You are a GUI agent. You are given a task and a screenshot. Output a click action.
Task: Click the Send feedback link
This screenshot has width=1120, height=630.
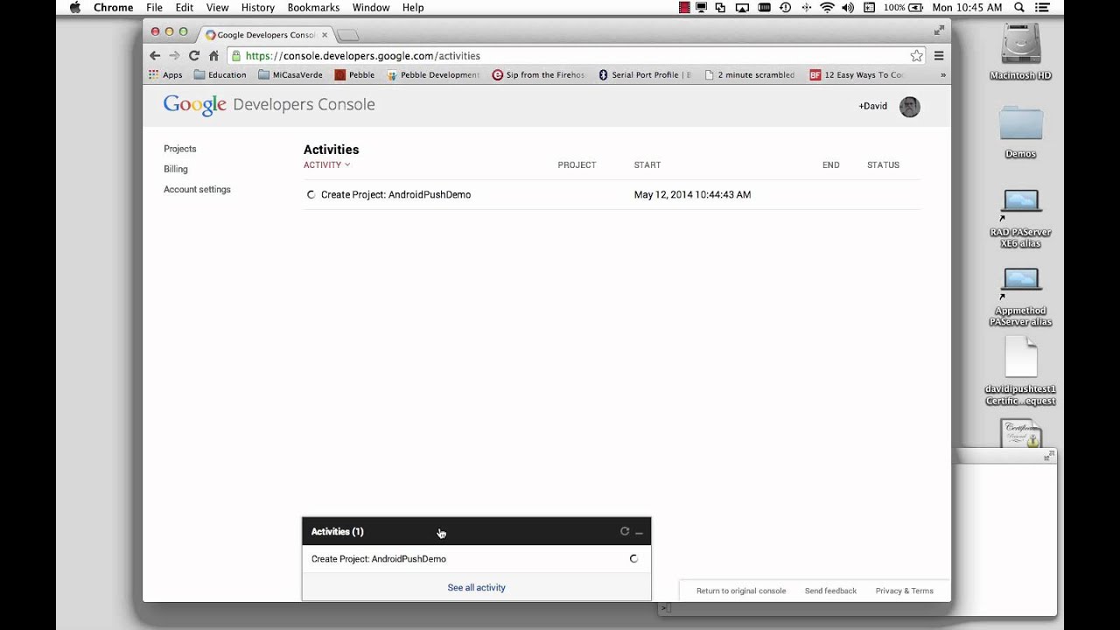[x=830, y=591]
